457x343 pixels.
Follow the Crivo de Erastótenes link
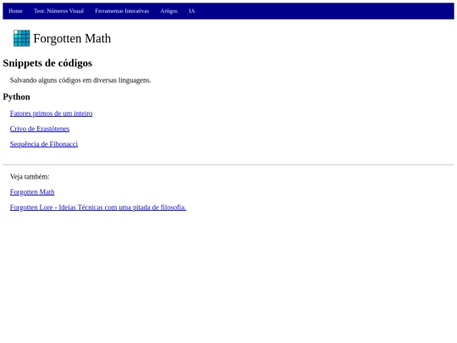(40, 129)
